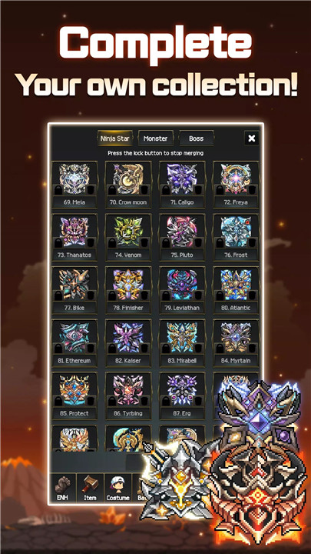Click the 86. Tyrbing name label
The height and width of the screenshot is (554, 311).
[x=128, y=413]
